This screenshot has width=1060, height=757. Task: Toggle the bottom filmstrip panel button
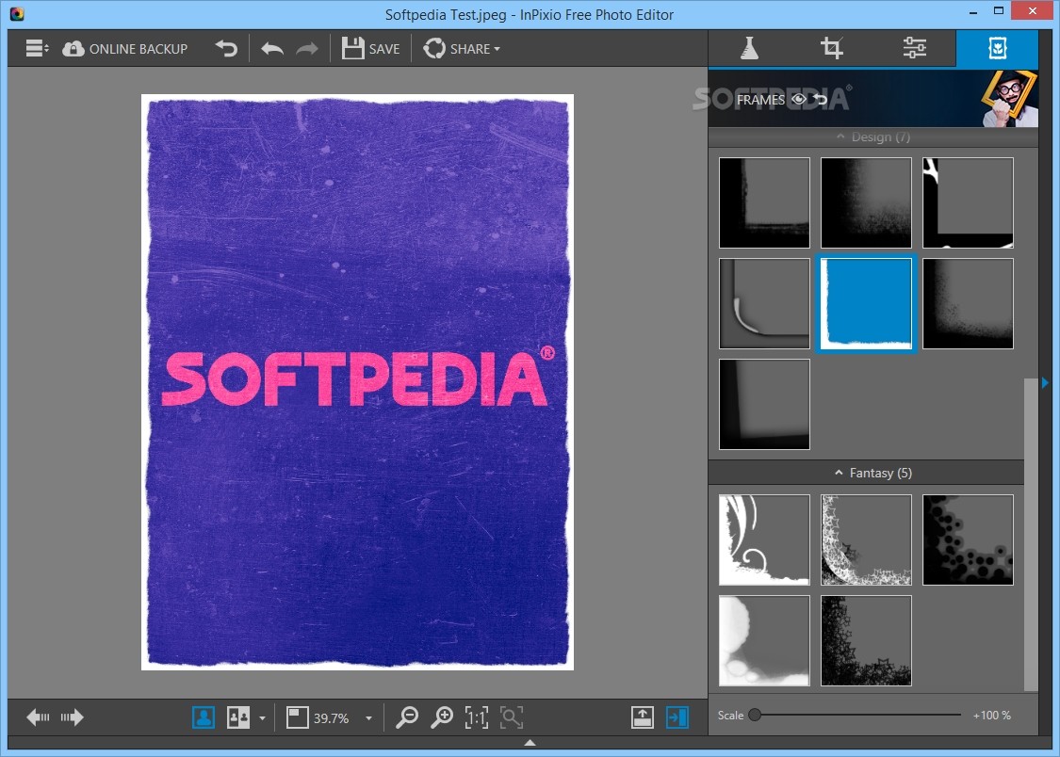[x=643, y=717]
